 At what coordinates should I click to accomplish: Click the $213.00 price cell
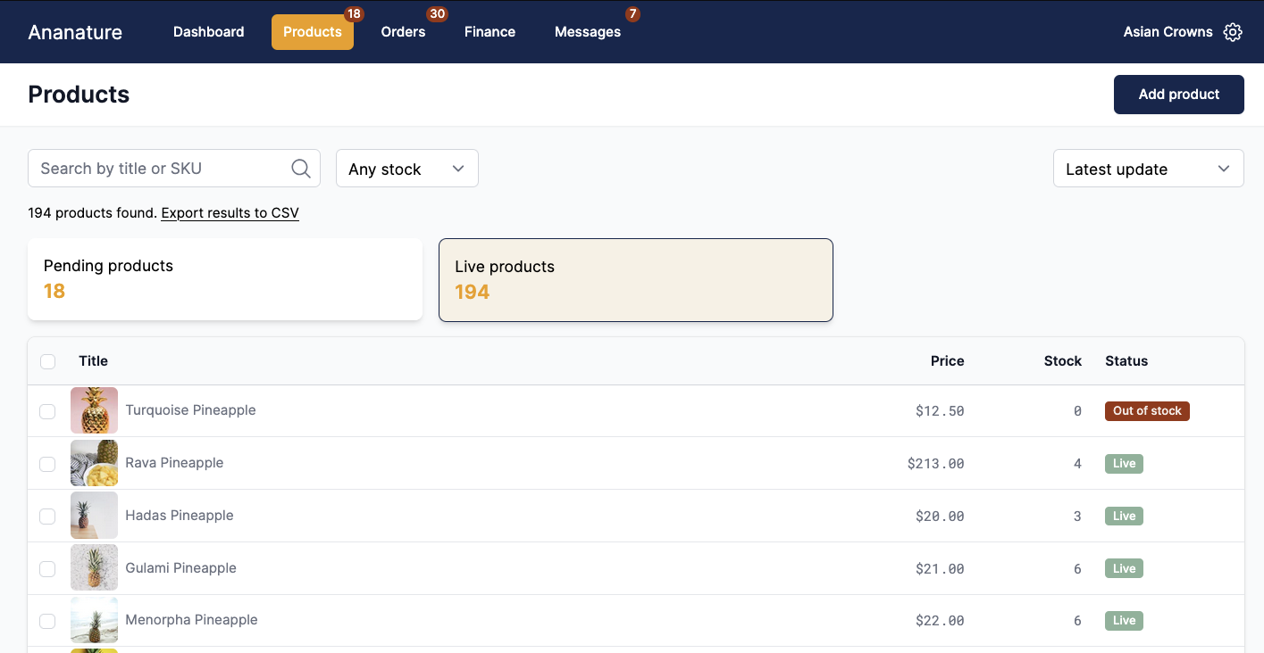click(x=936, y=464)
